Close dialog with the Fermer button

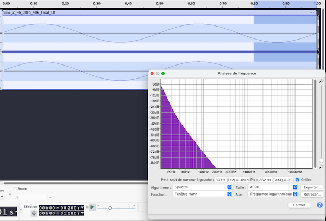[x=299, y=205]
